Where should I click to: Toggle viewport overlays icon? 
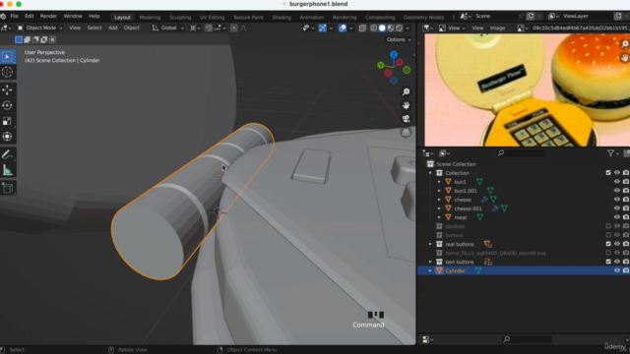click(x=343, y=29)
